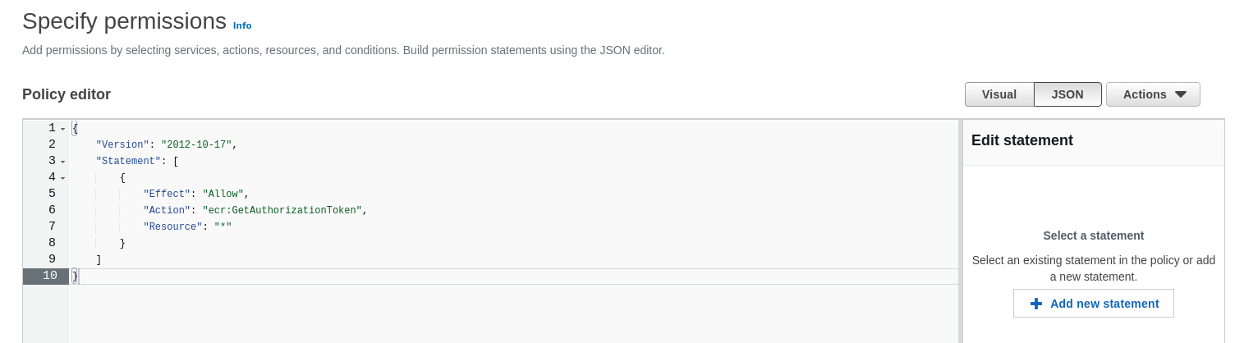Click the "Statement" key in the JSON
The image size is (1244, 343).
coord(126,161)
